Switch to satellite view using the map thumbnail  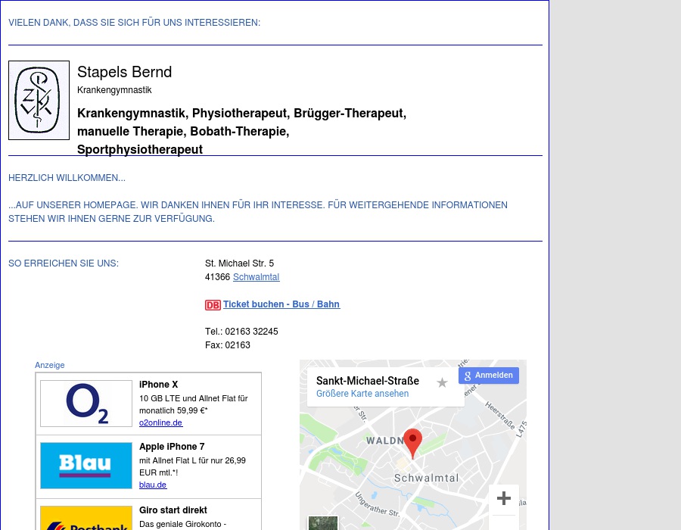[x=322, y=522]
